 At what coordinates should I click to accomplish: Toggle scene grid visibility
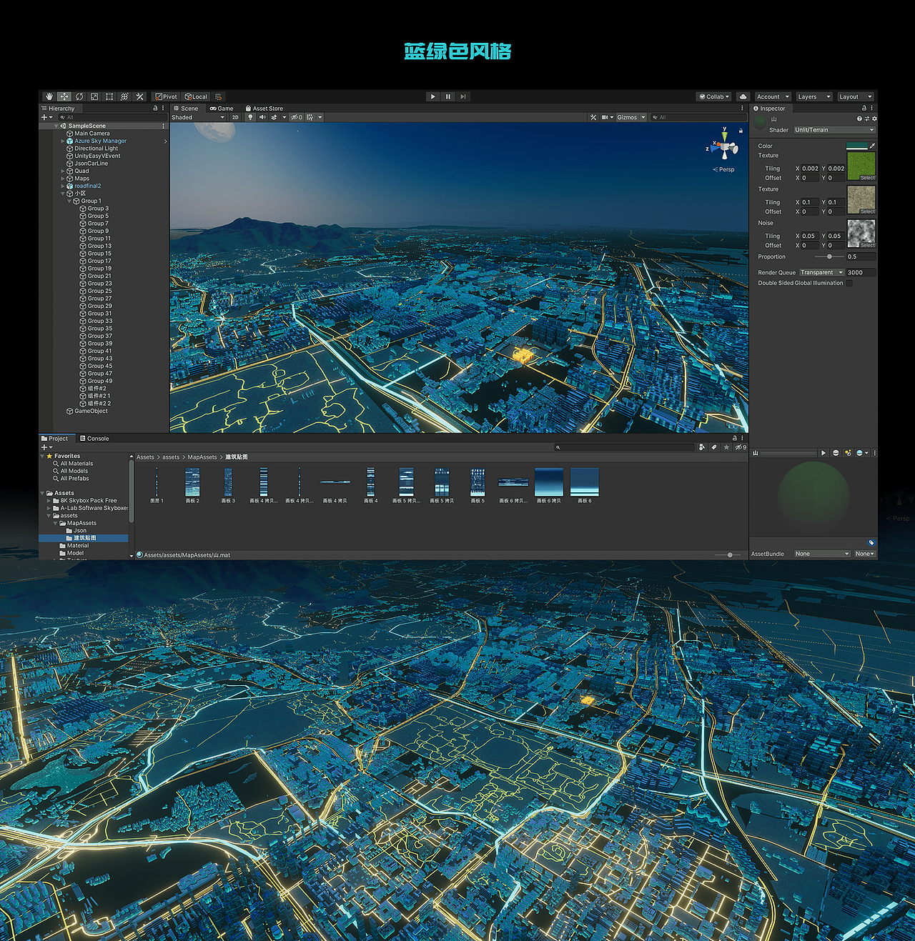[x=310, y=117]
